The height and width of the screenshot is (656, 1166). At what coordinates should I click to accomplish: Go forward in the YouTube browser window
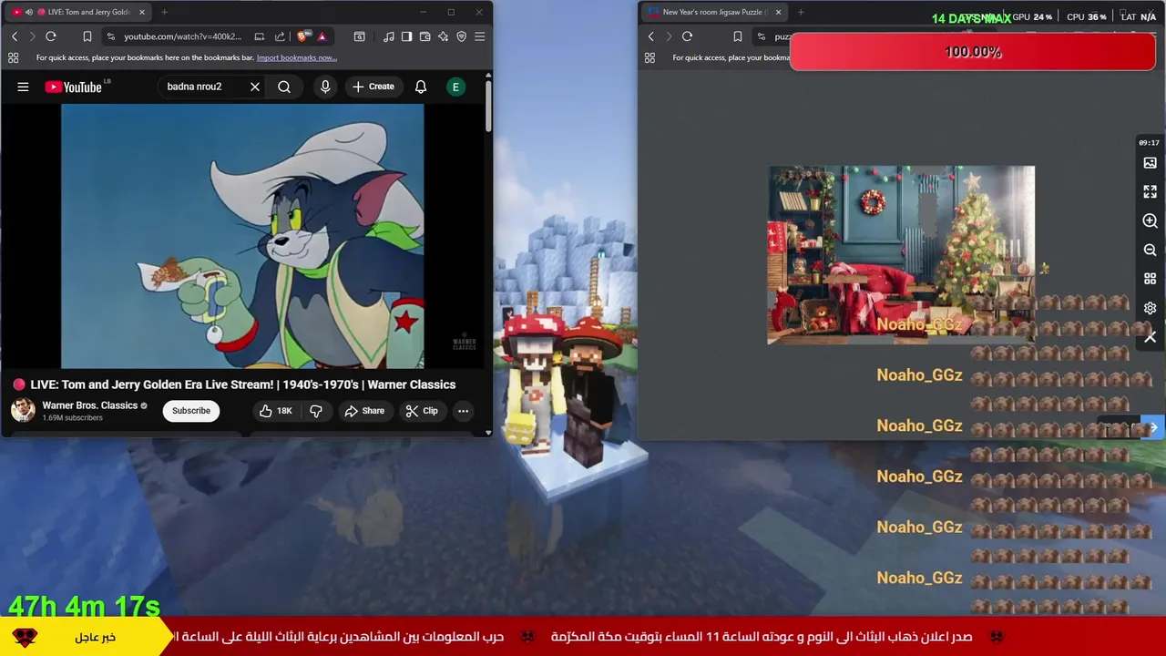pyautogui.click(x=32, y=36)
